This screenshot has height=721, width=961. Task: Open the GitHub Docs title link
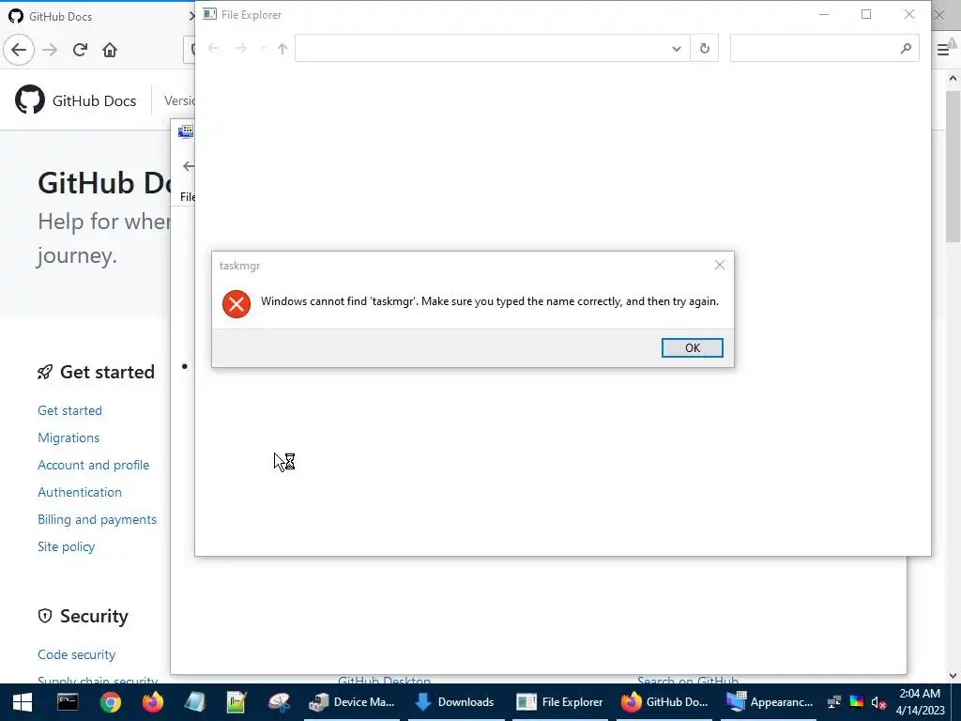94,100
